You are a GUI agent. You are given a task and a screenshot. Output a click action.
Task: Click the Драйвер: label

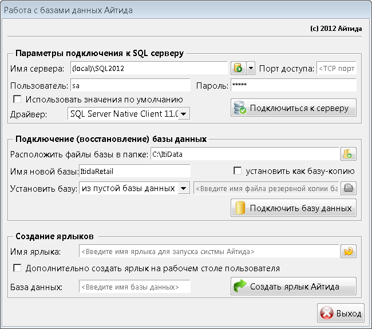click(29, 114)
